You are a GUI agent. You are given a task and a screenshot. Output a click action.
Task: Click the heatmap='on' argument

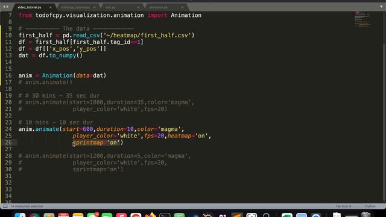tap(188, 136)
